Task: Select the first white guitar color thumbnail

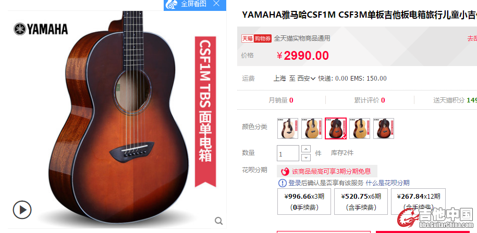Action: pos(288,128)
